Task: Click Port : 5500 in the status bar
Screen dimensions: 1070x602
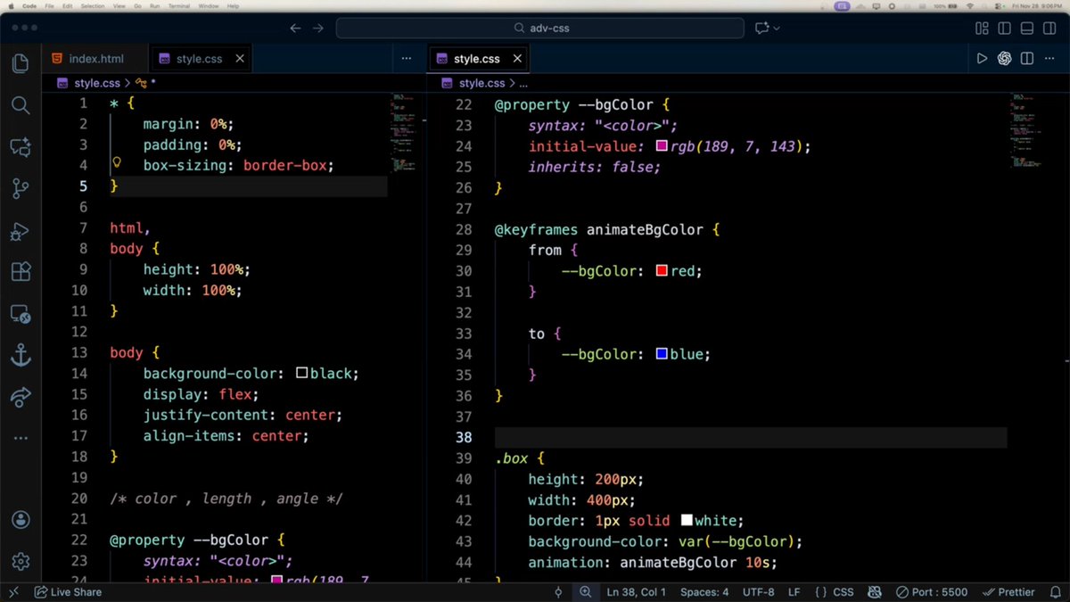Action: point(934,591)
